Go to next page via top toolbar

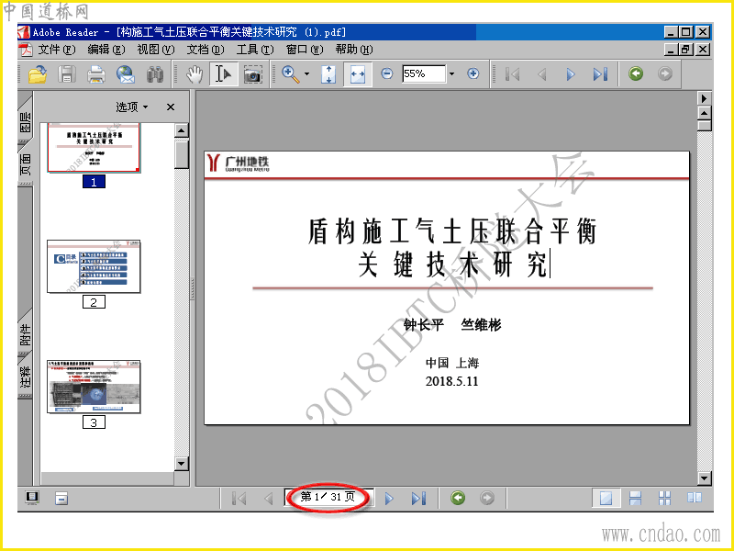pyautogui.click(x=571, y=74)
